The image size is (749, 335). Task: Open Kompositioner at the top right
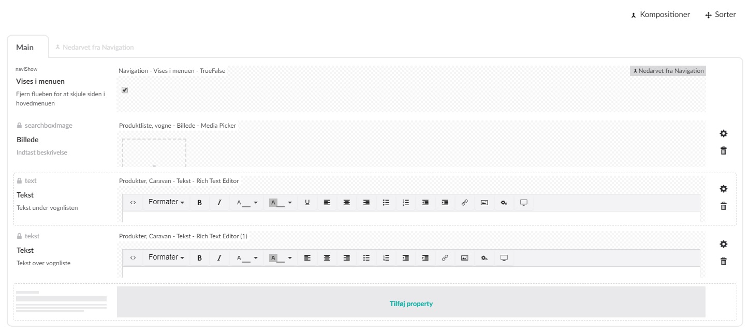(660, 15)
